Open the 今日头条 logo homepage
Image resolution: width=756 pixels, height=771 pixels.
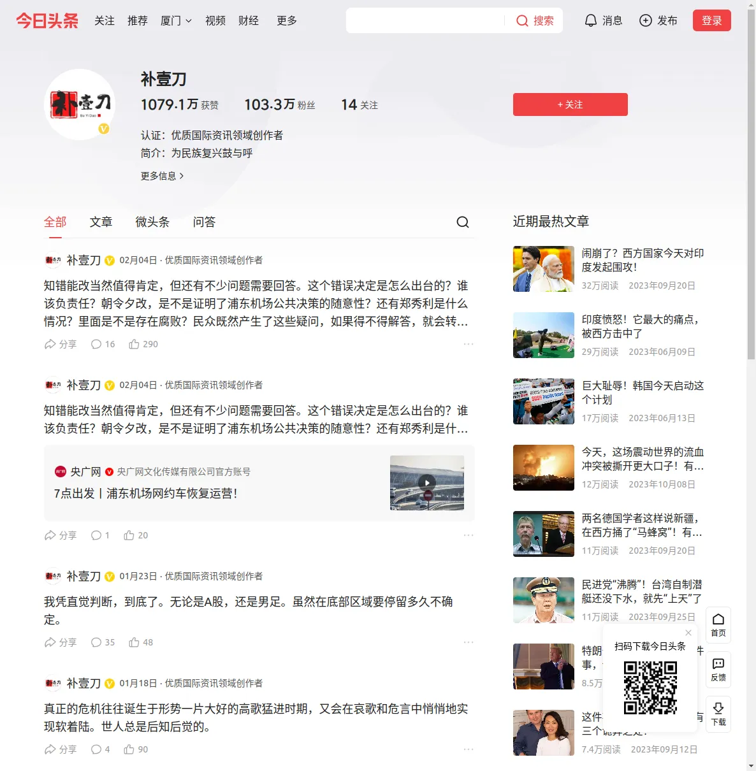47,20
